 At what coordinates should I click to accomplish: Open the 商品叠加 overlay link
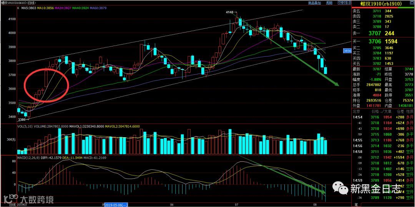tap(314, 3)
